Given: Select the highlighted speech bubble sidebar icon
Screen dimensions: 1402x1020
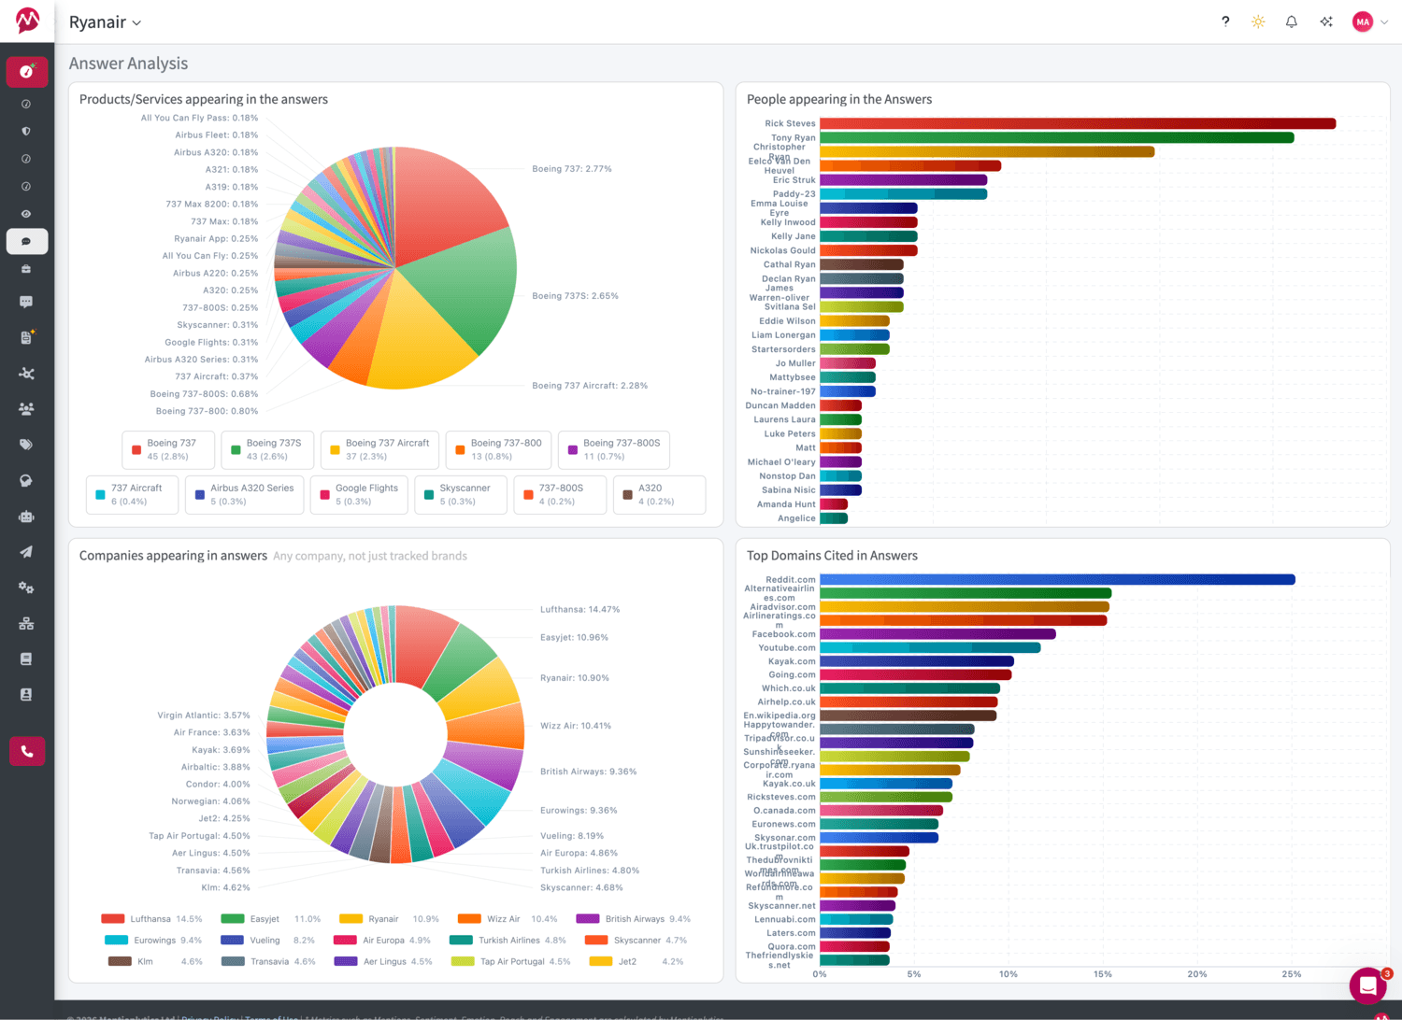Looking at the screenshot, I should coord(27,241).
